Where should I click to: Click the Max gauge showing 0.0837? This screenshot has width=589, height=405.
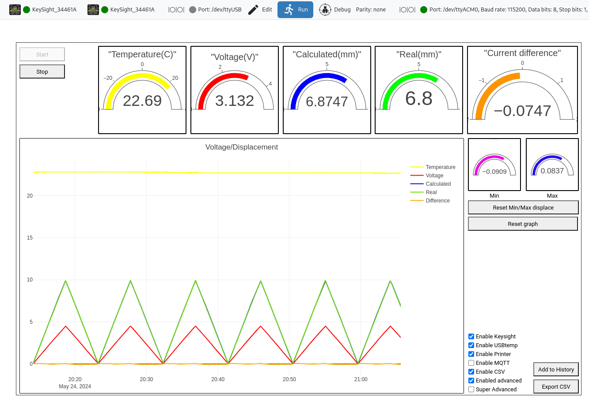[x=552, y=165]
